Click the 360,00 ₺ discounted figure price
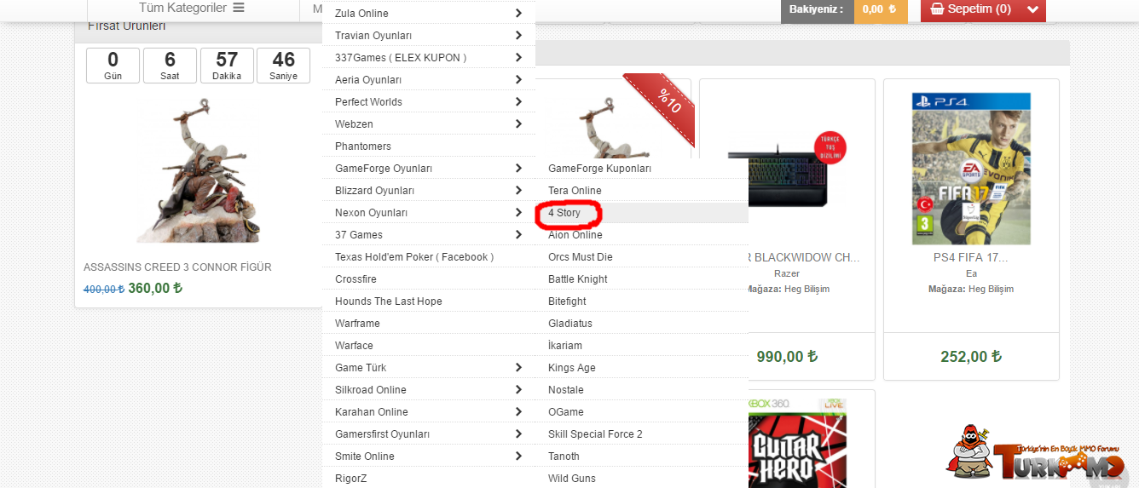The width and height of the screenshot is (1139, 488). 155,288
